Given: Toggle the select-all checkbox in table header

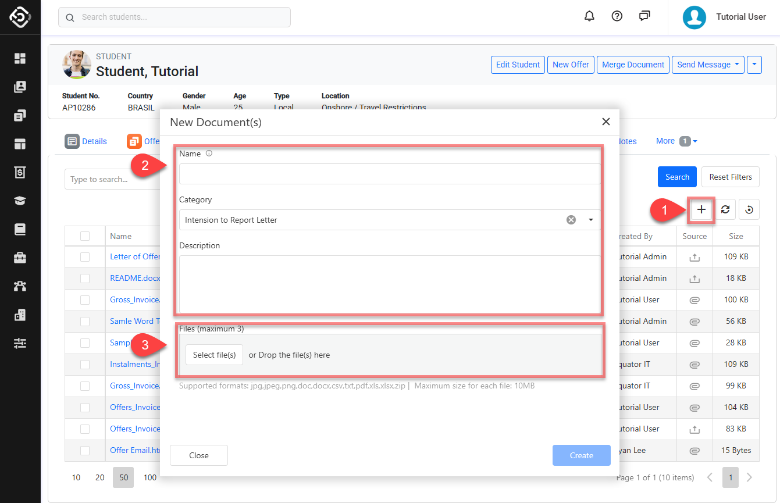Looking at the screenshot, I should (x=85, y=236).
